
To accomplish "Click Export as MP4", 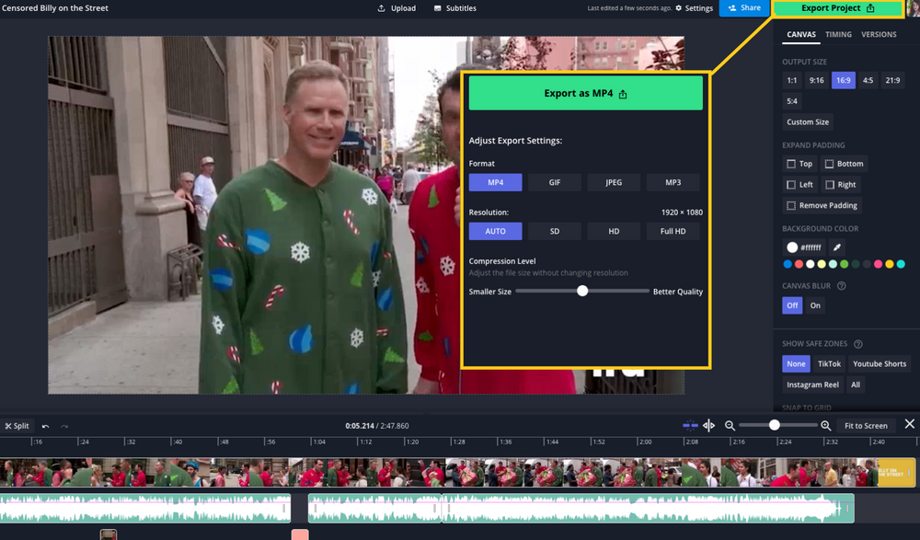I will [x=585, y=92].
